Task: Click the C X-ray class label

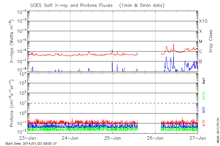Action: 200,52
